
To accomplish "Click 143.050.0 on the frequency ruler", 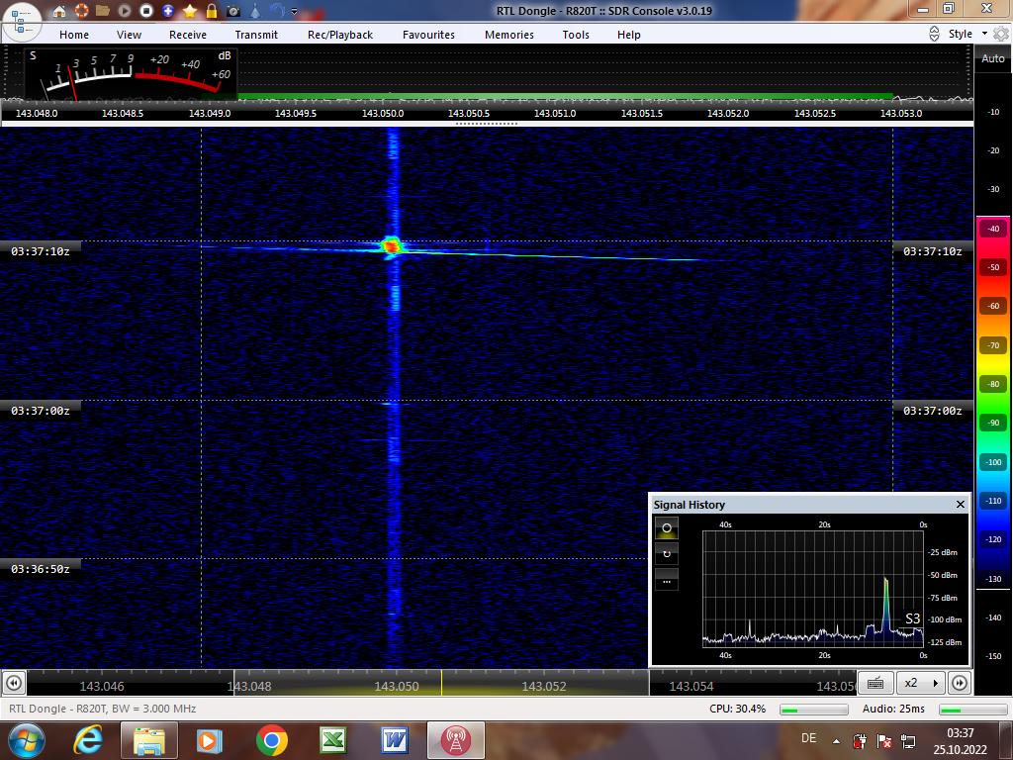I will point(383,113).
